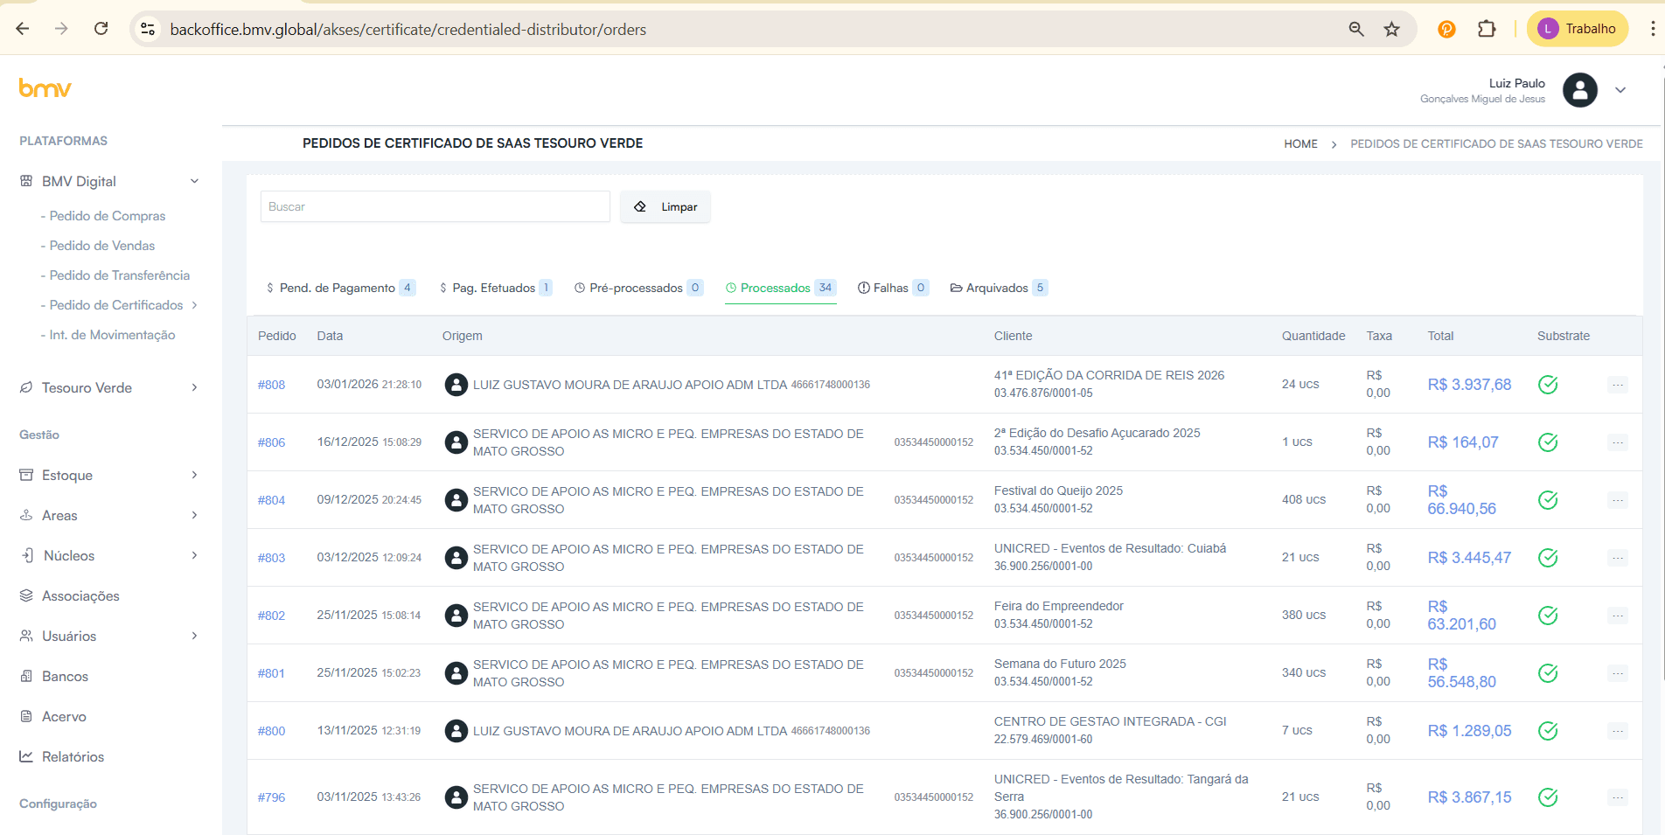Click the Trabalho browser profile button
1665x835 pixels.
click(x=1578, y=29)
